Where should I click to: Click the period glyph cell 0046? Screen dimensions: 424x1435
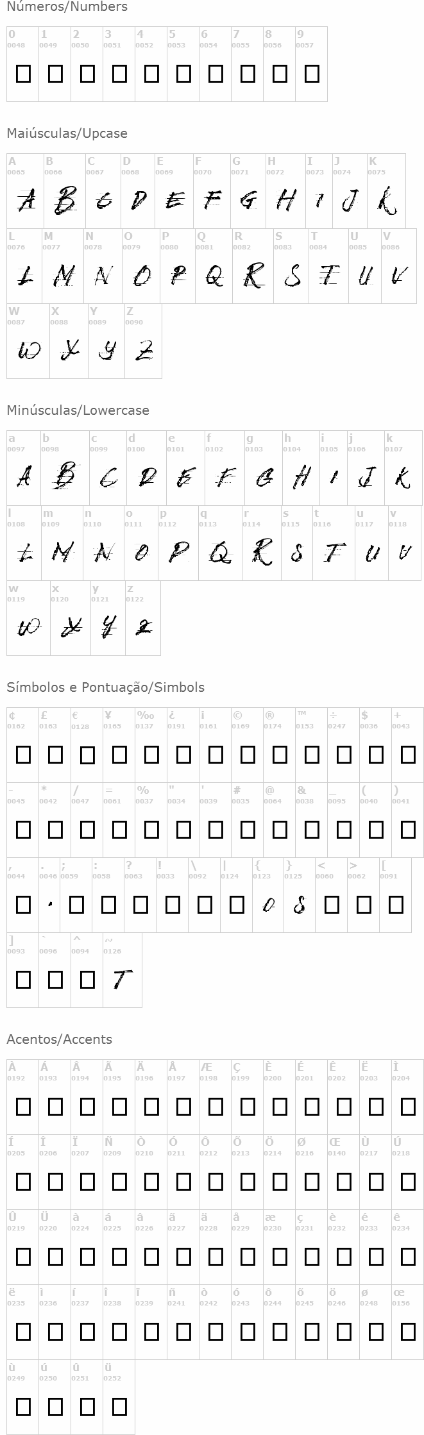[49, 905]
